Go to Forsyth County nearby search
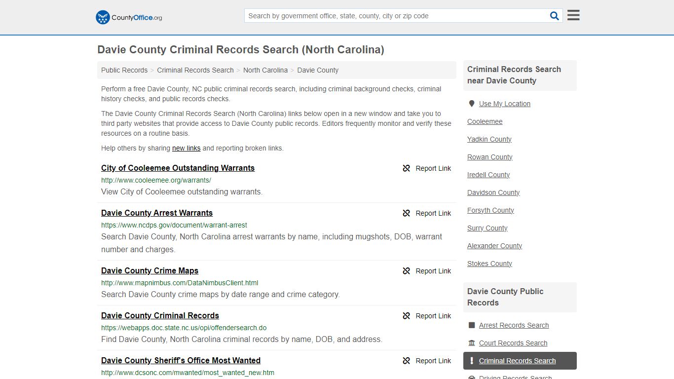 490,210
